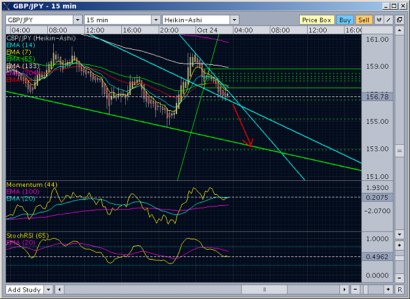This screenshot has height=299, width=410.
Task: Click the Heikin-Ashi chart style field
Action: click(x=196, y=20)
